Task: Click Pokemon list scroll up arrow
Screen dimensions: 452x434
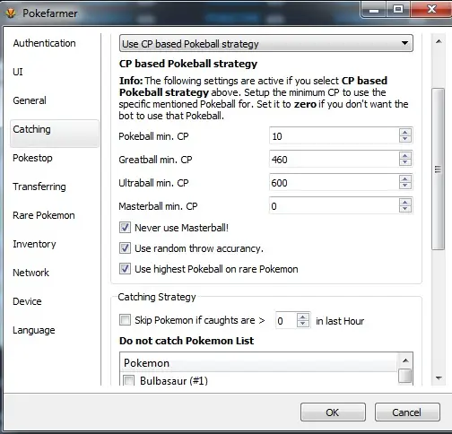Action: [x=405, y=360]
